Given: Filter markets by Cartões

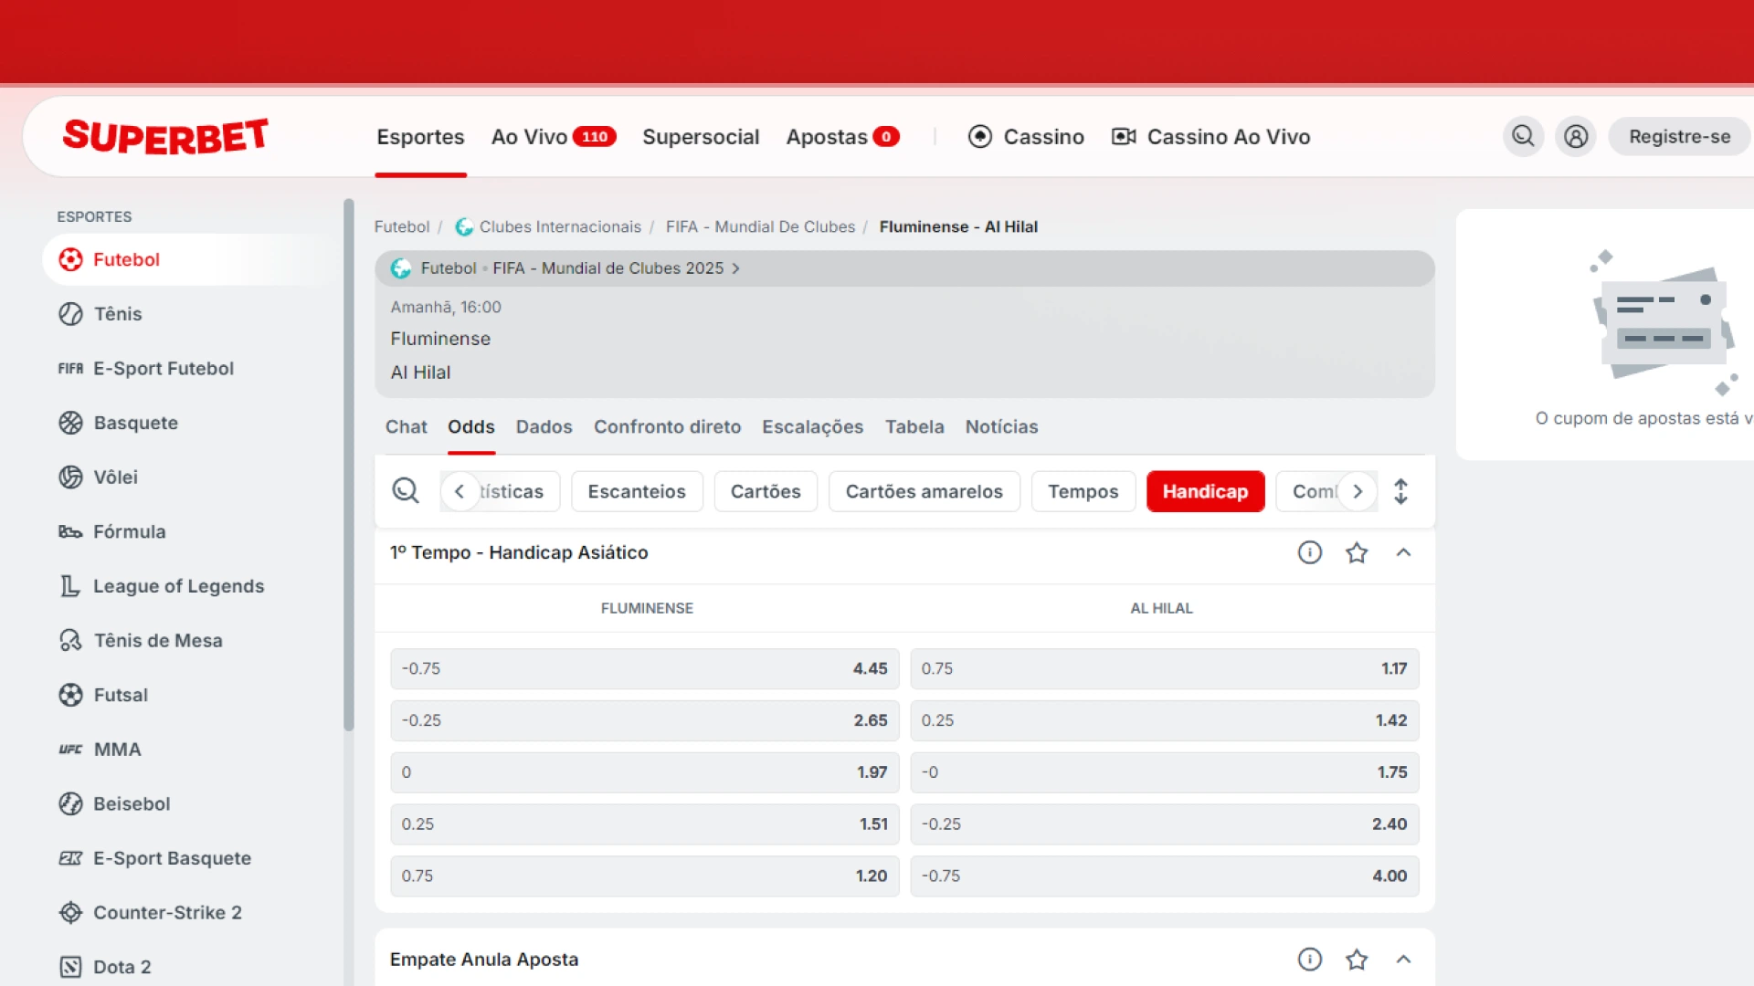Looking at the screenshot, I should [766, 491].
